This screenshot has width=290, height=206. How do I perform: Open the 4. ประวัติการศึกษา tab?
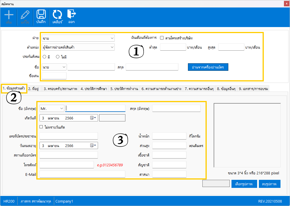(x=94, y=89)
